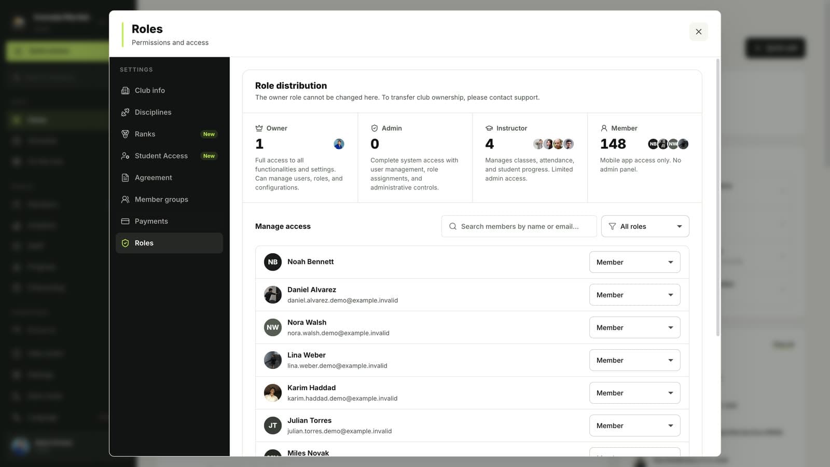Open the Club info settings page

click(169, 90)
